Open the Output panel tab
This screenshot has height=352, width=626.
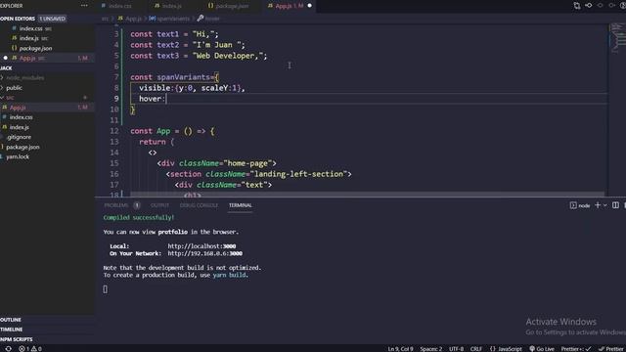coord(159,205)
